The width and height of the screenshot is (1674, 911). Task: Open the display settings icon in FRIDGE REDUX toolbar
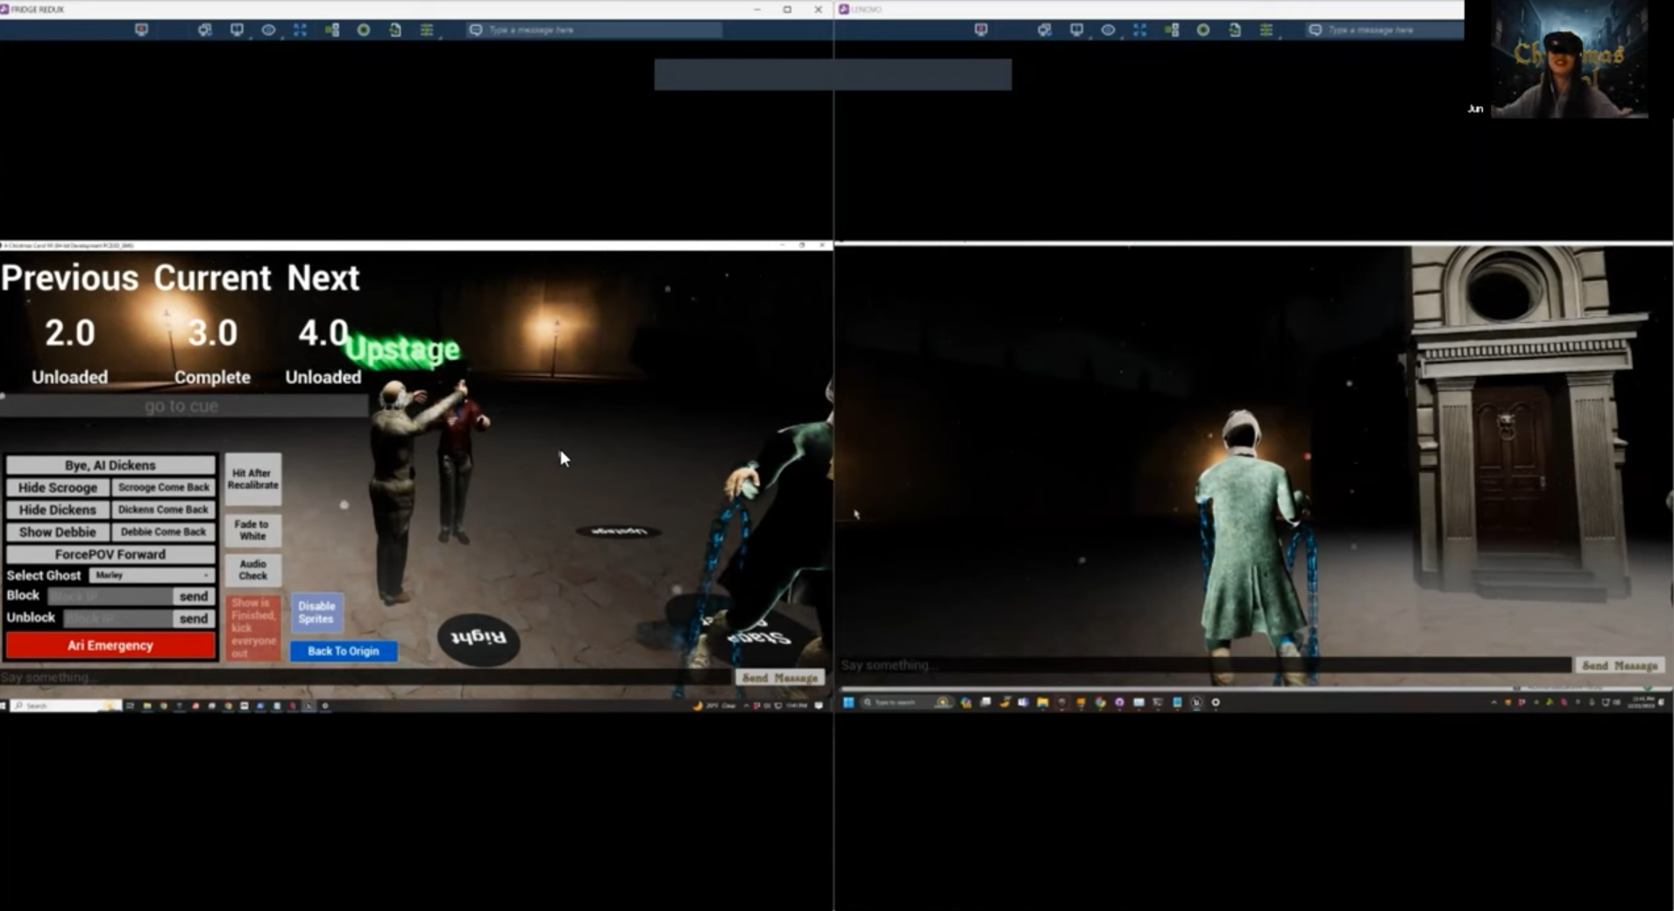[x=237, y=30]
